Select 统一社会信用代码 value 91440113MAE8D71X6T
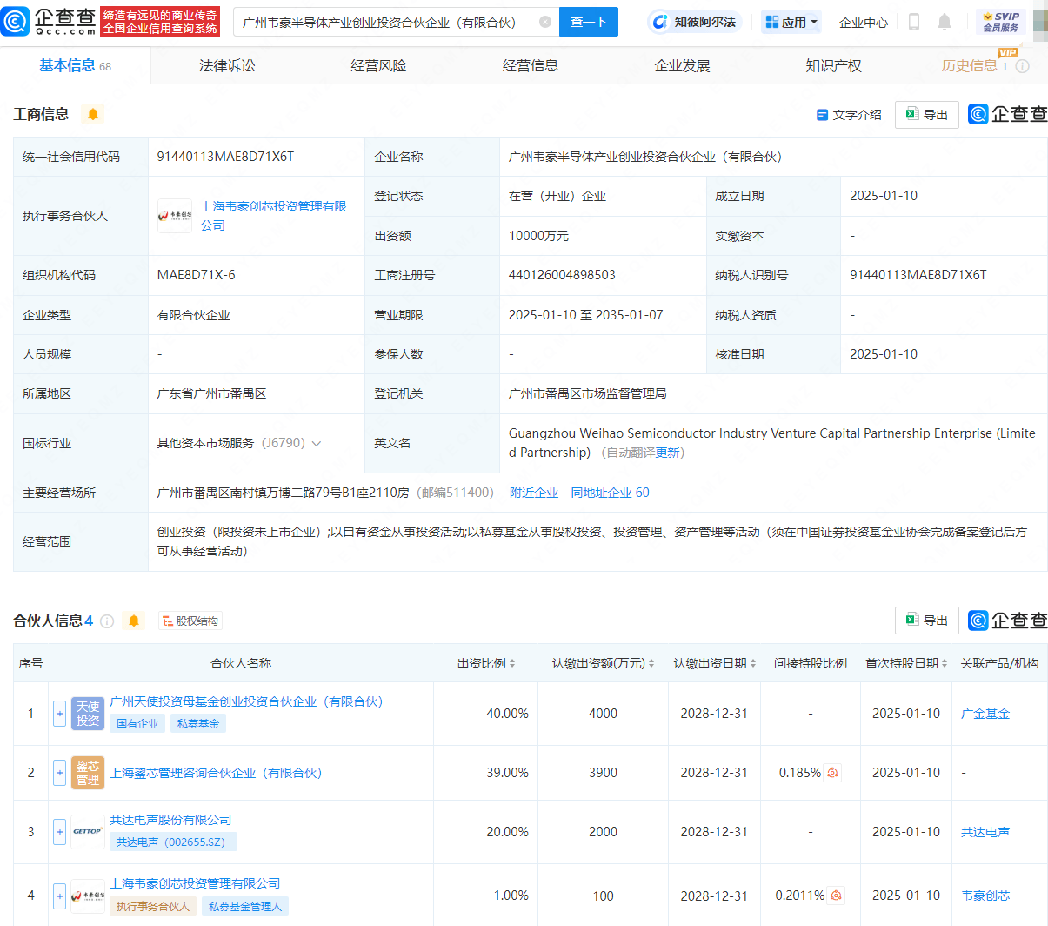1048x926 pixels. coord(225,157)
